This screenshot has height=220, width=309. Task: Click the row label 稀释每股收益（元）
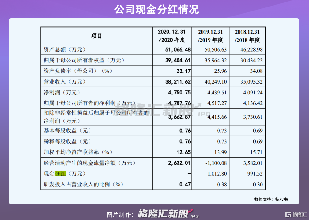point(67,141)
